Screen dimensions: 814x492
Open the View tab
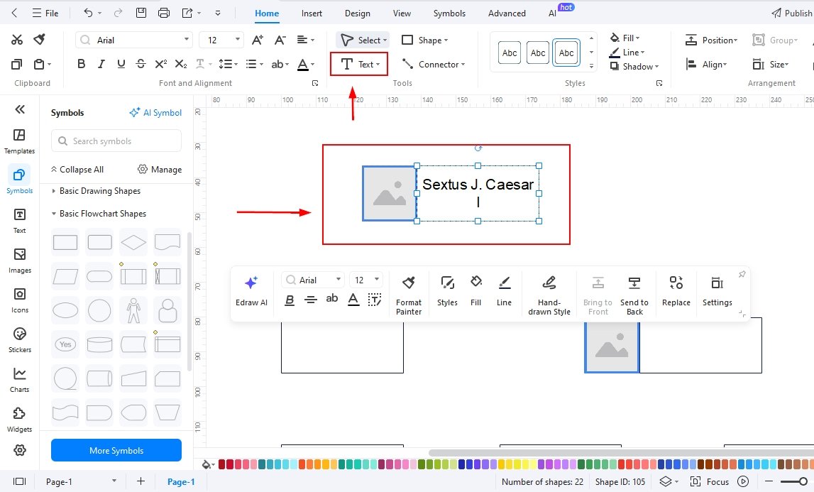[x=402, y=13]
